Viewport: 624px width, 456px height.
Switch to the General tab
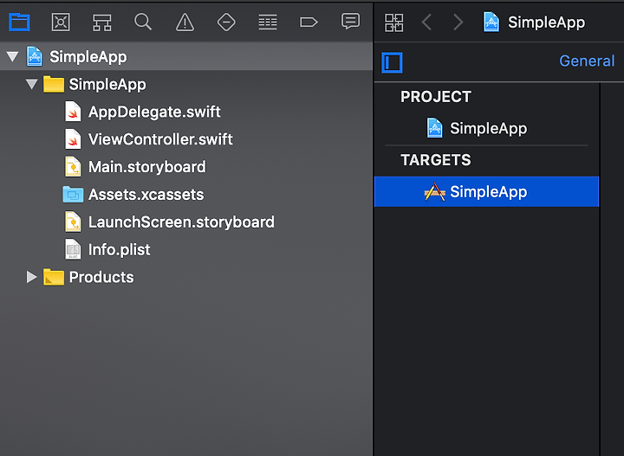pos(587,61)
